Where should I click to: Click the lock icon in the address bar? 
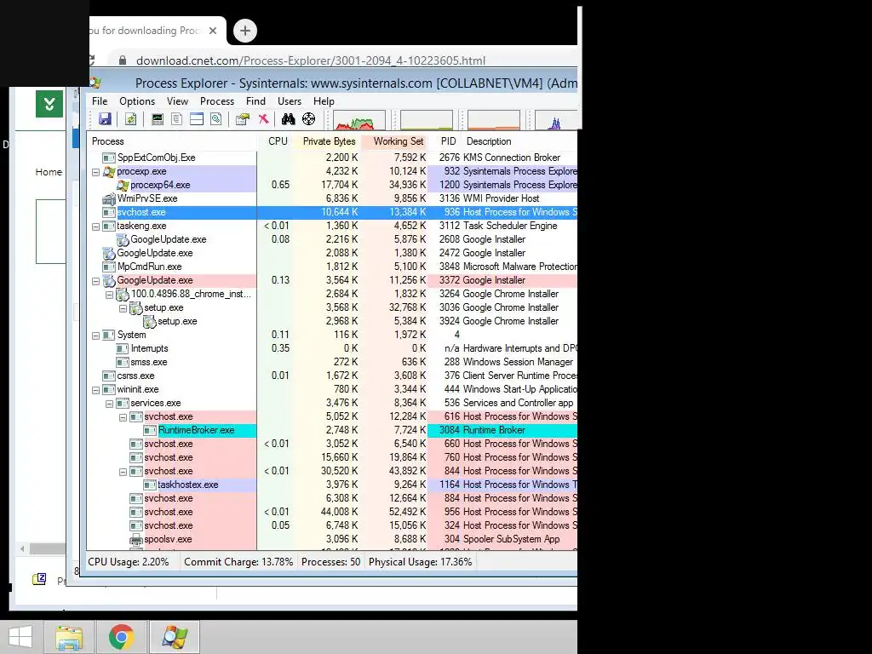tap(123, 60)
